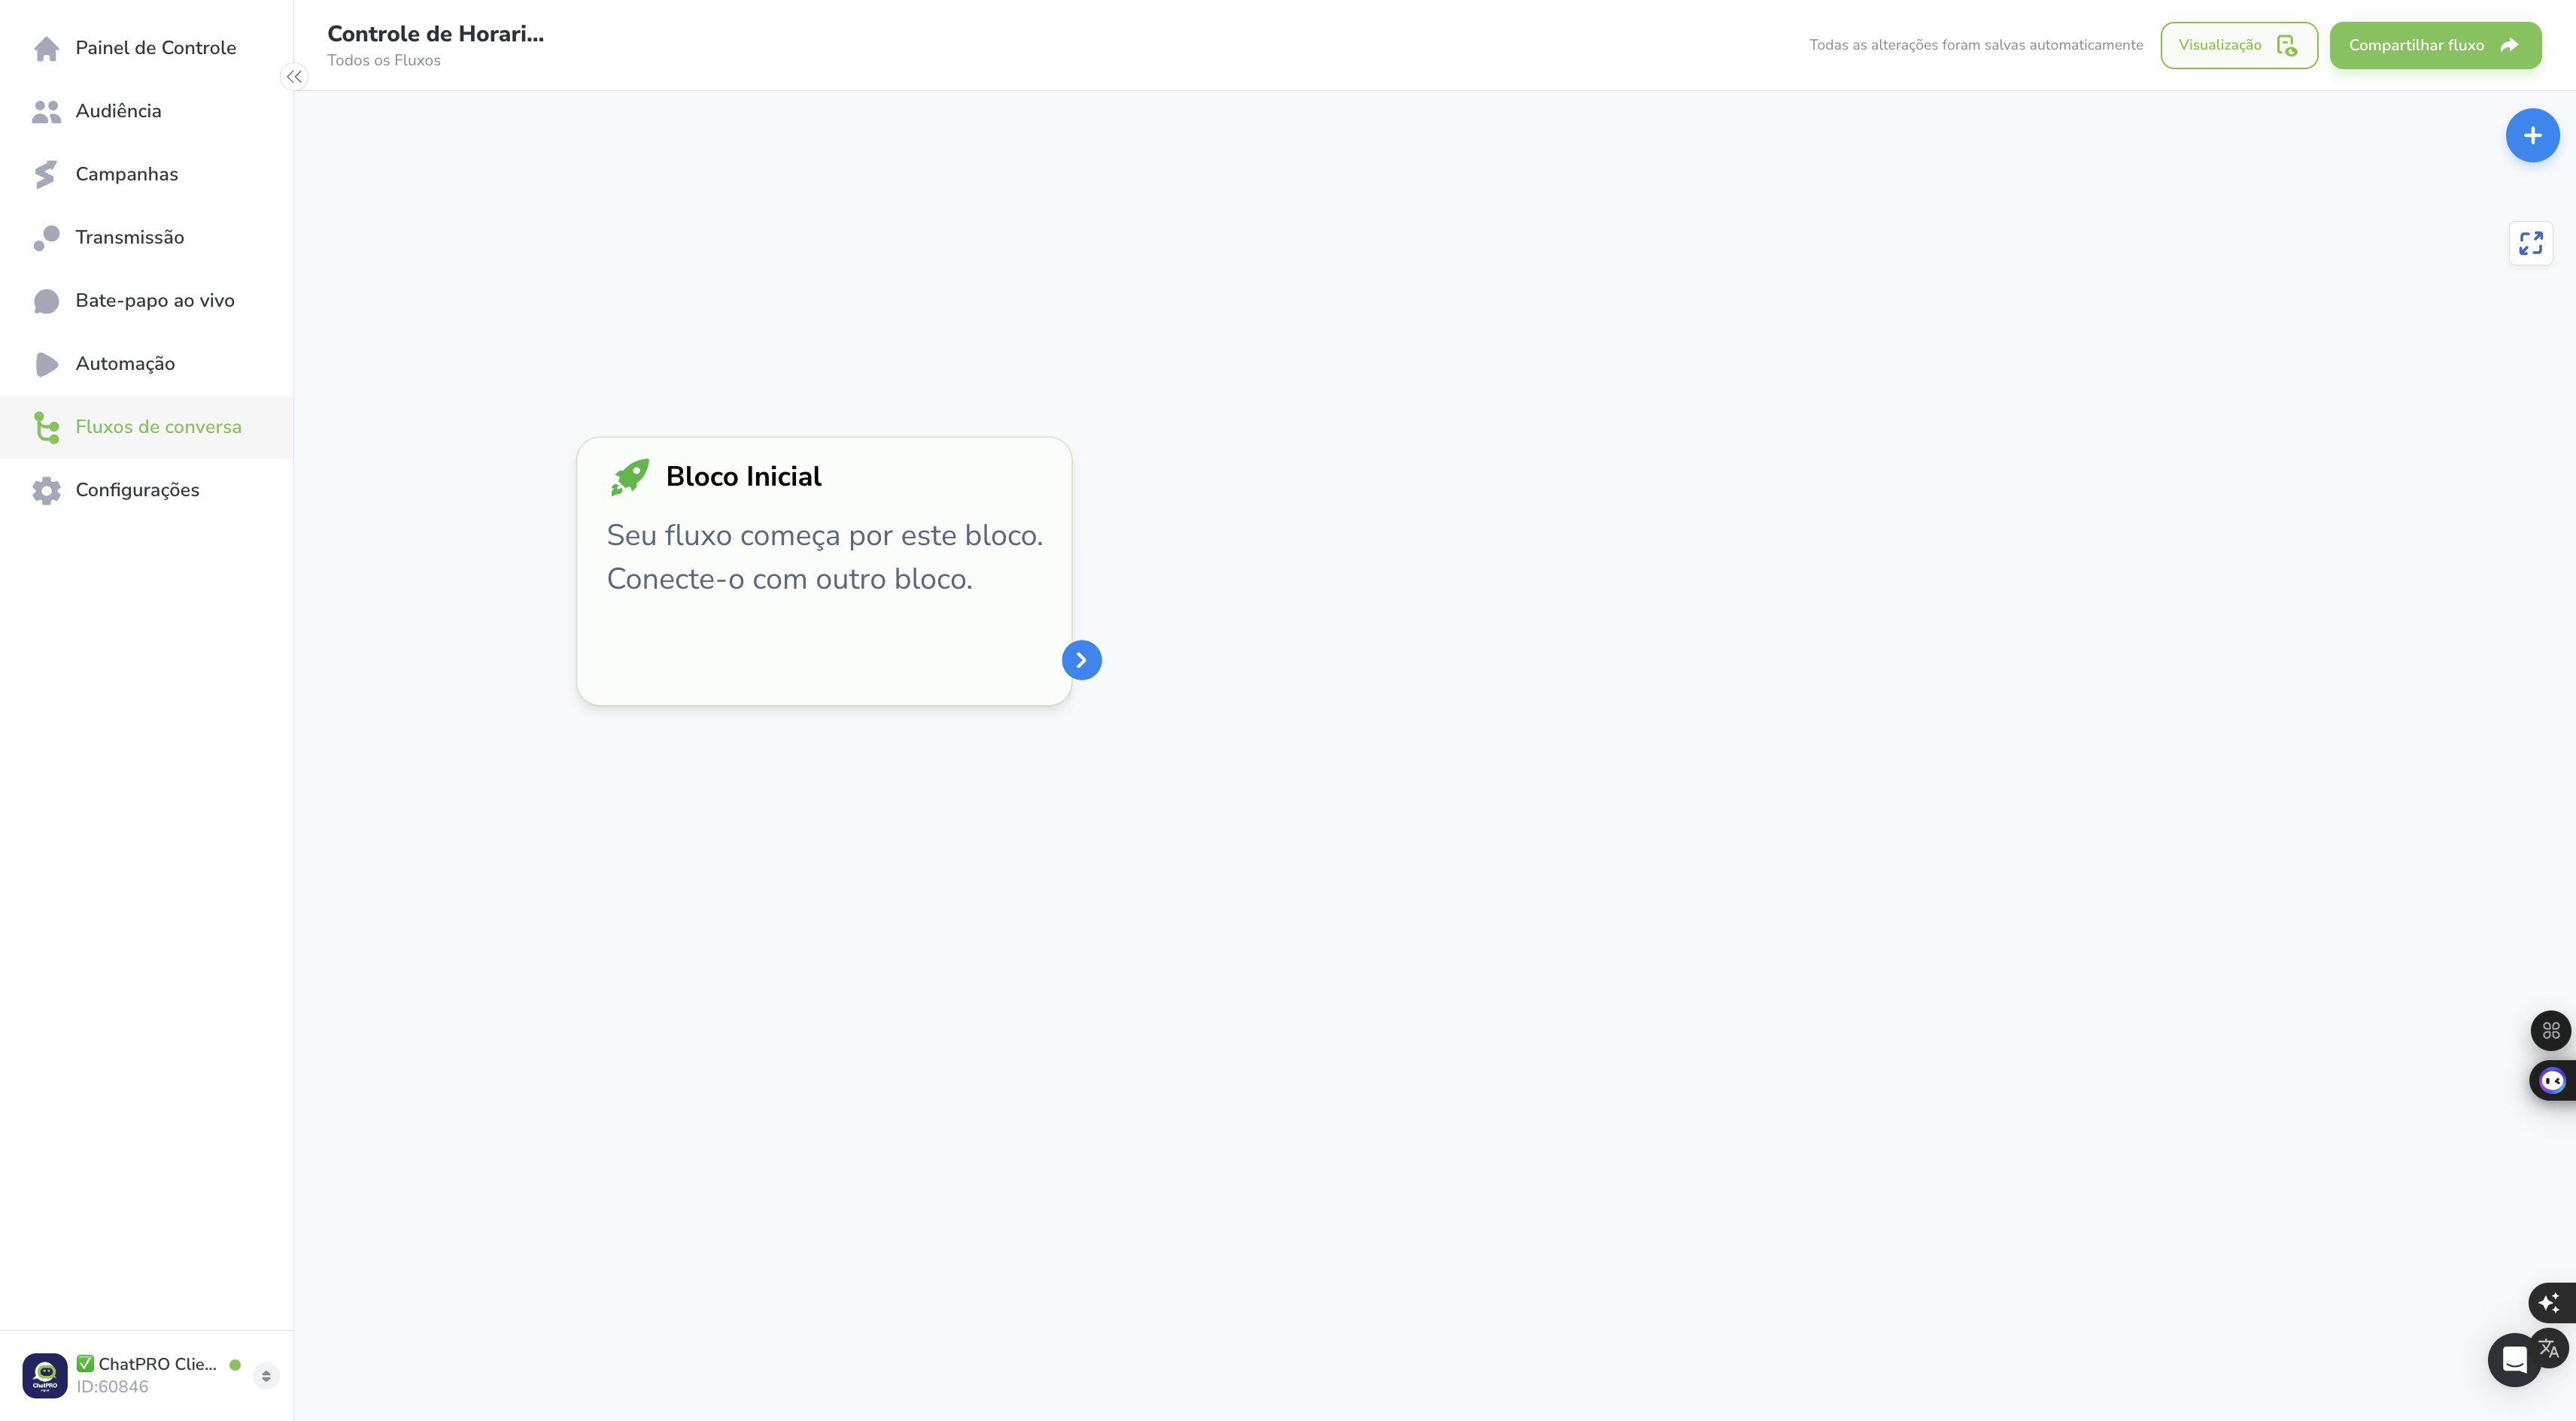The image size is (2576, 1421).
Task: Click the four-circles grid extension icon
Action: (2551, 1030)
